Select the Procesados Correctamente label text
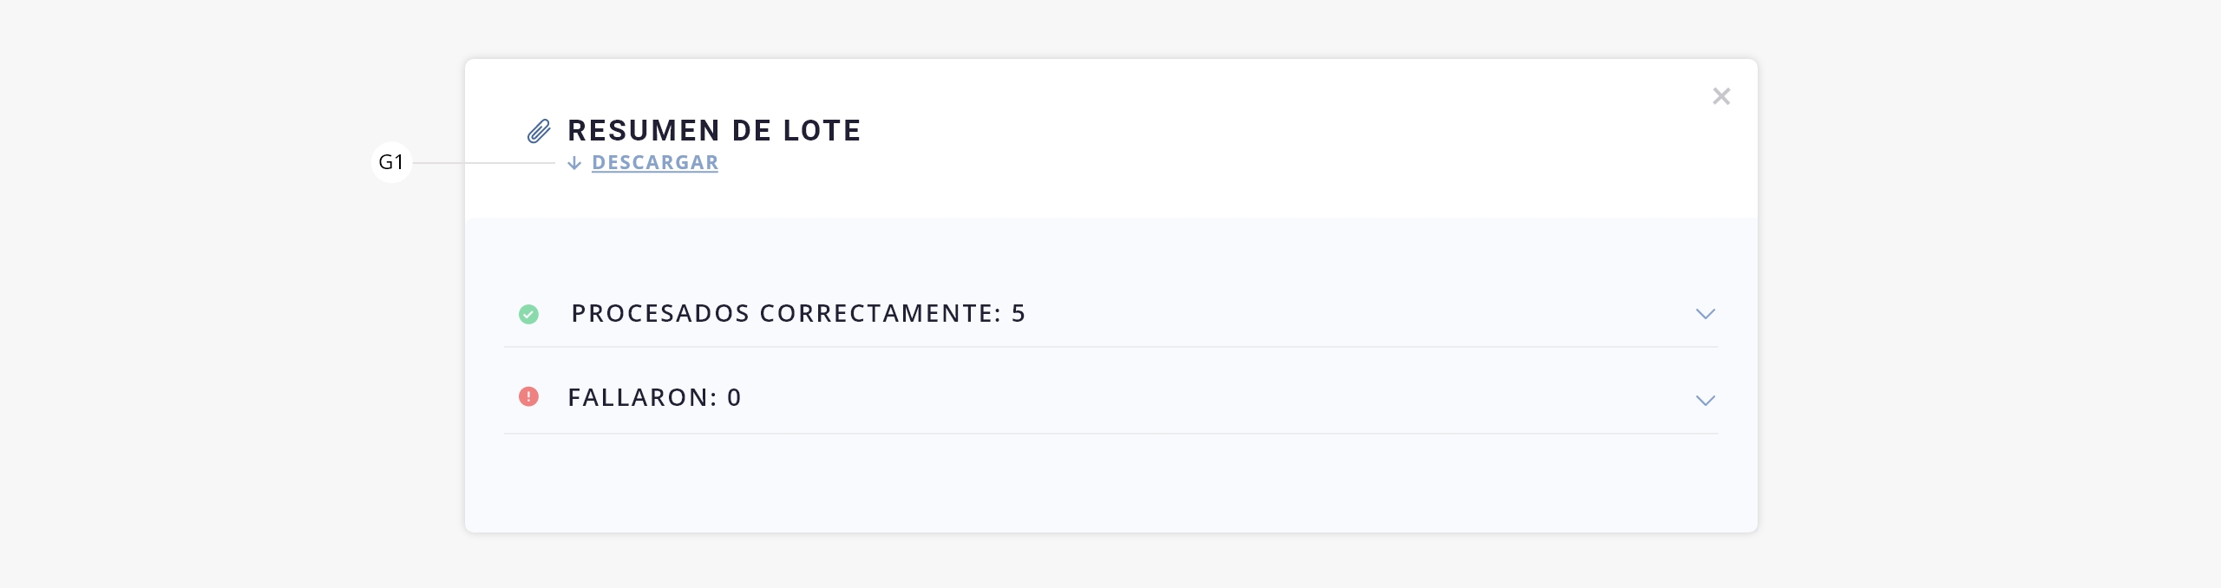Viewport: 2221px width, 588px height. click(786, 313)
